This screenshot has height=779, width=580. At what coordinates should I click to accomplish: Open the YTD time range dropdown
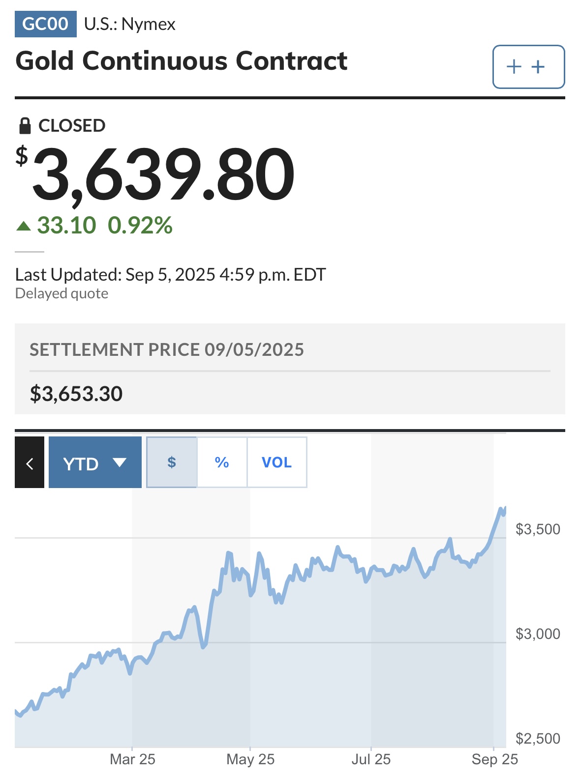coord(95,462)
